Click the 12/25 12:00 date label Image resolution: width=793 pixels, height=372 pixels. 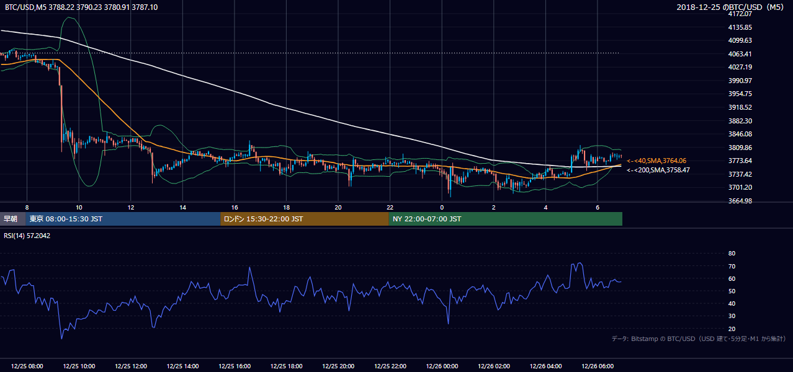[131, 366]
